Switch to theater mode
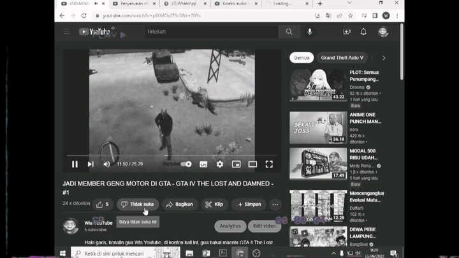 (x=252, y=164)
